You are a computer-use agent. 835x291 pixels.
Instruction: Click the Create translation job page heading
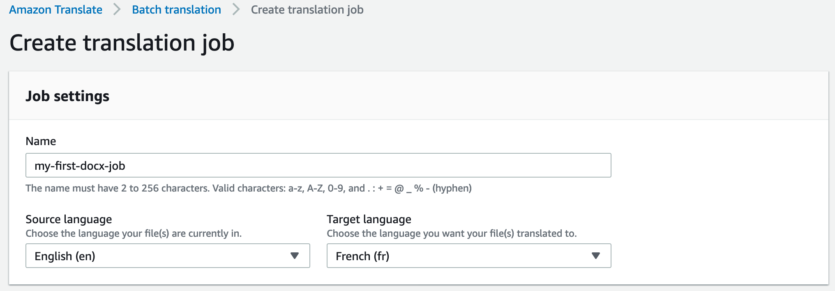point(122,43)
